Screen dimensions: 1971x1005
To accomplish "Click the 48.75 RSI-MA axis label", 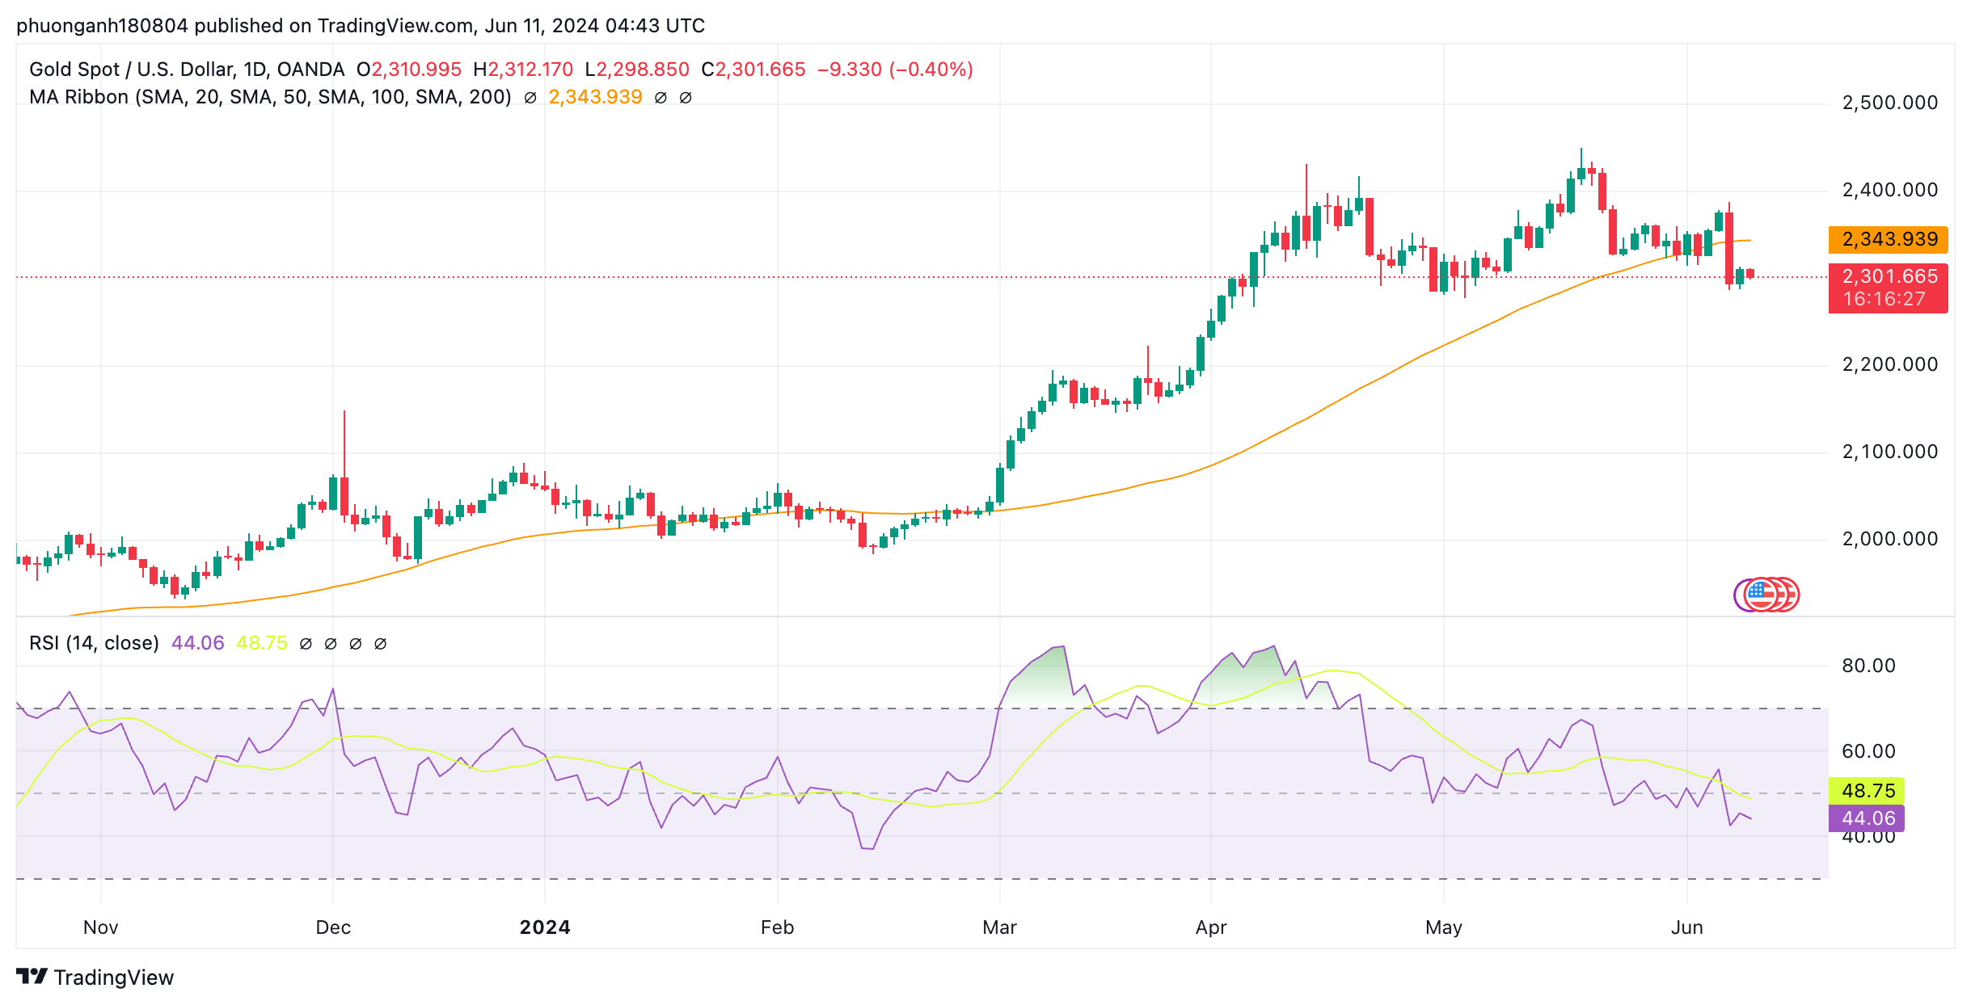I will [1867, 791].
